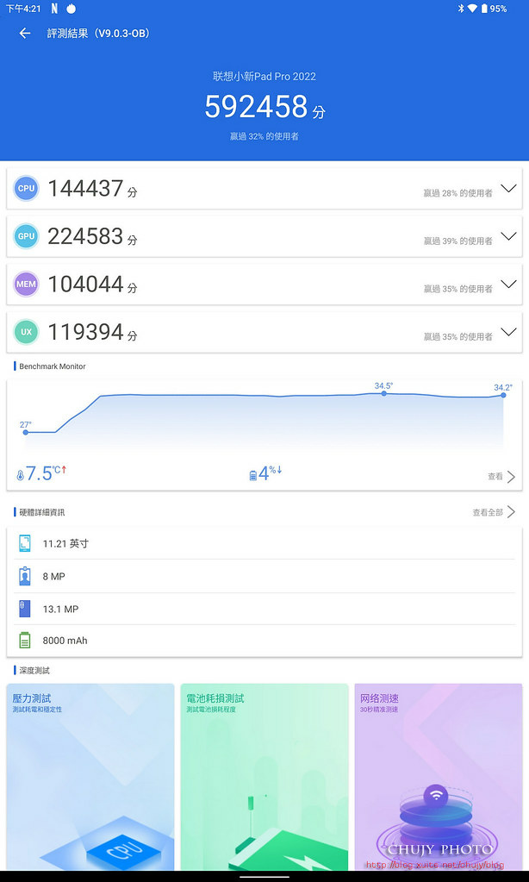
Task: Tap the screen size icon beside 11.21 英寸
Action: click(25, 543)
